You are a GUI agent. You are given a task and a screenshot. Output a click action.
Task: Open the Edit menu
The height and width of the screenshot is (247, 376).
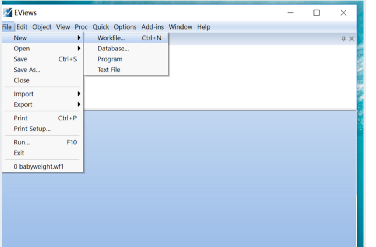pyautogui.click(x=22, y=27)
